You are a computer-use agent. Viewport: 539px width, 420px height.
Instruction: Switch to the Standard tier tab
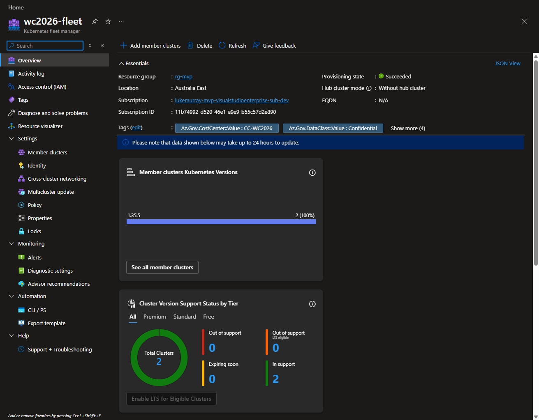185,317
